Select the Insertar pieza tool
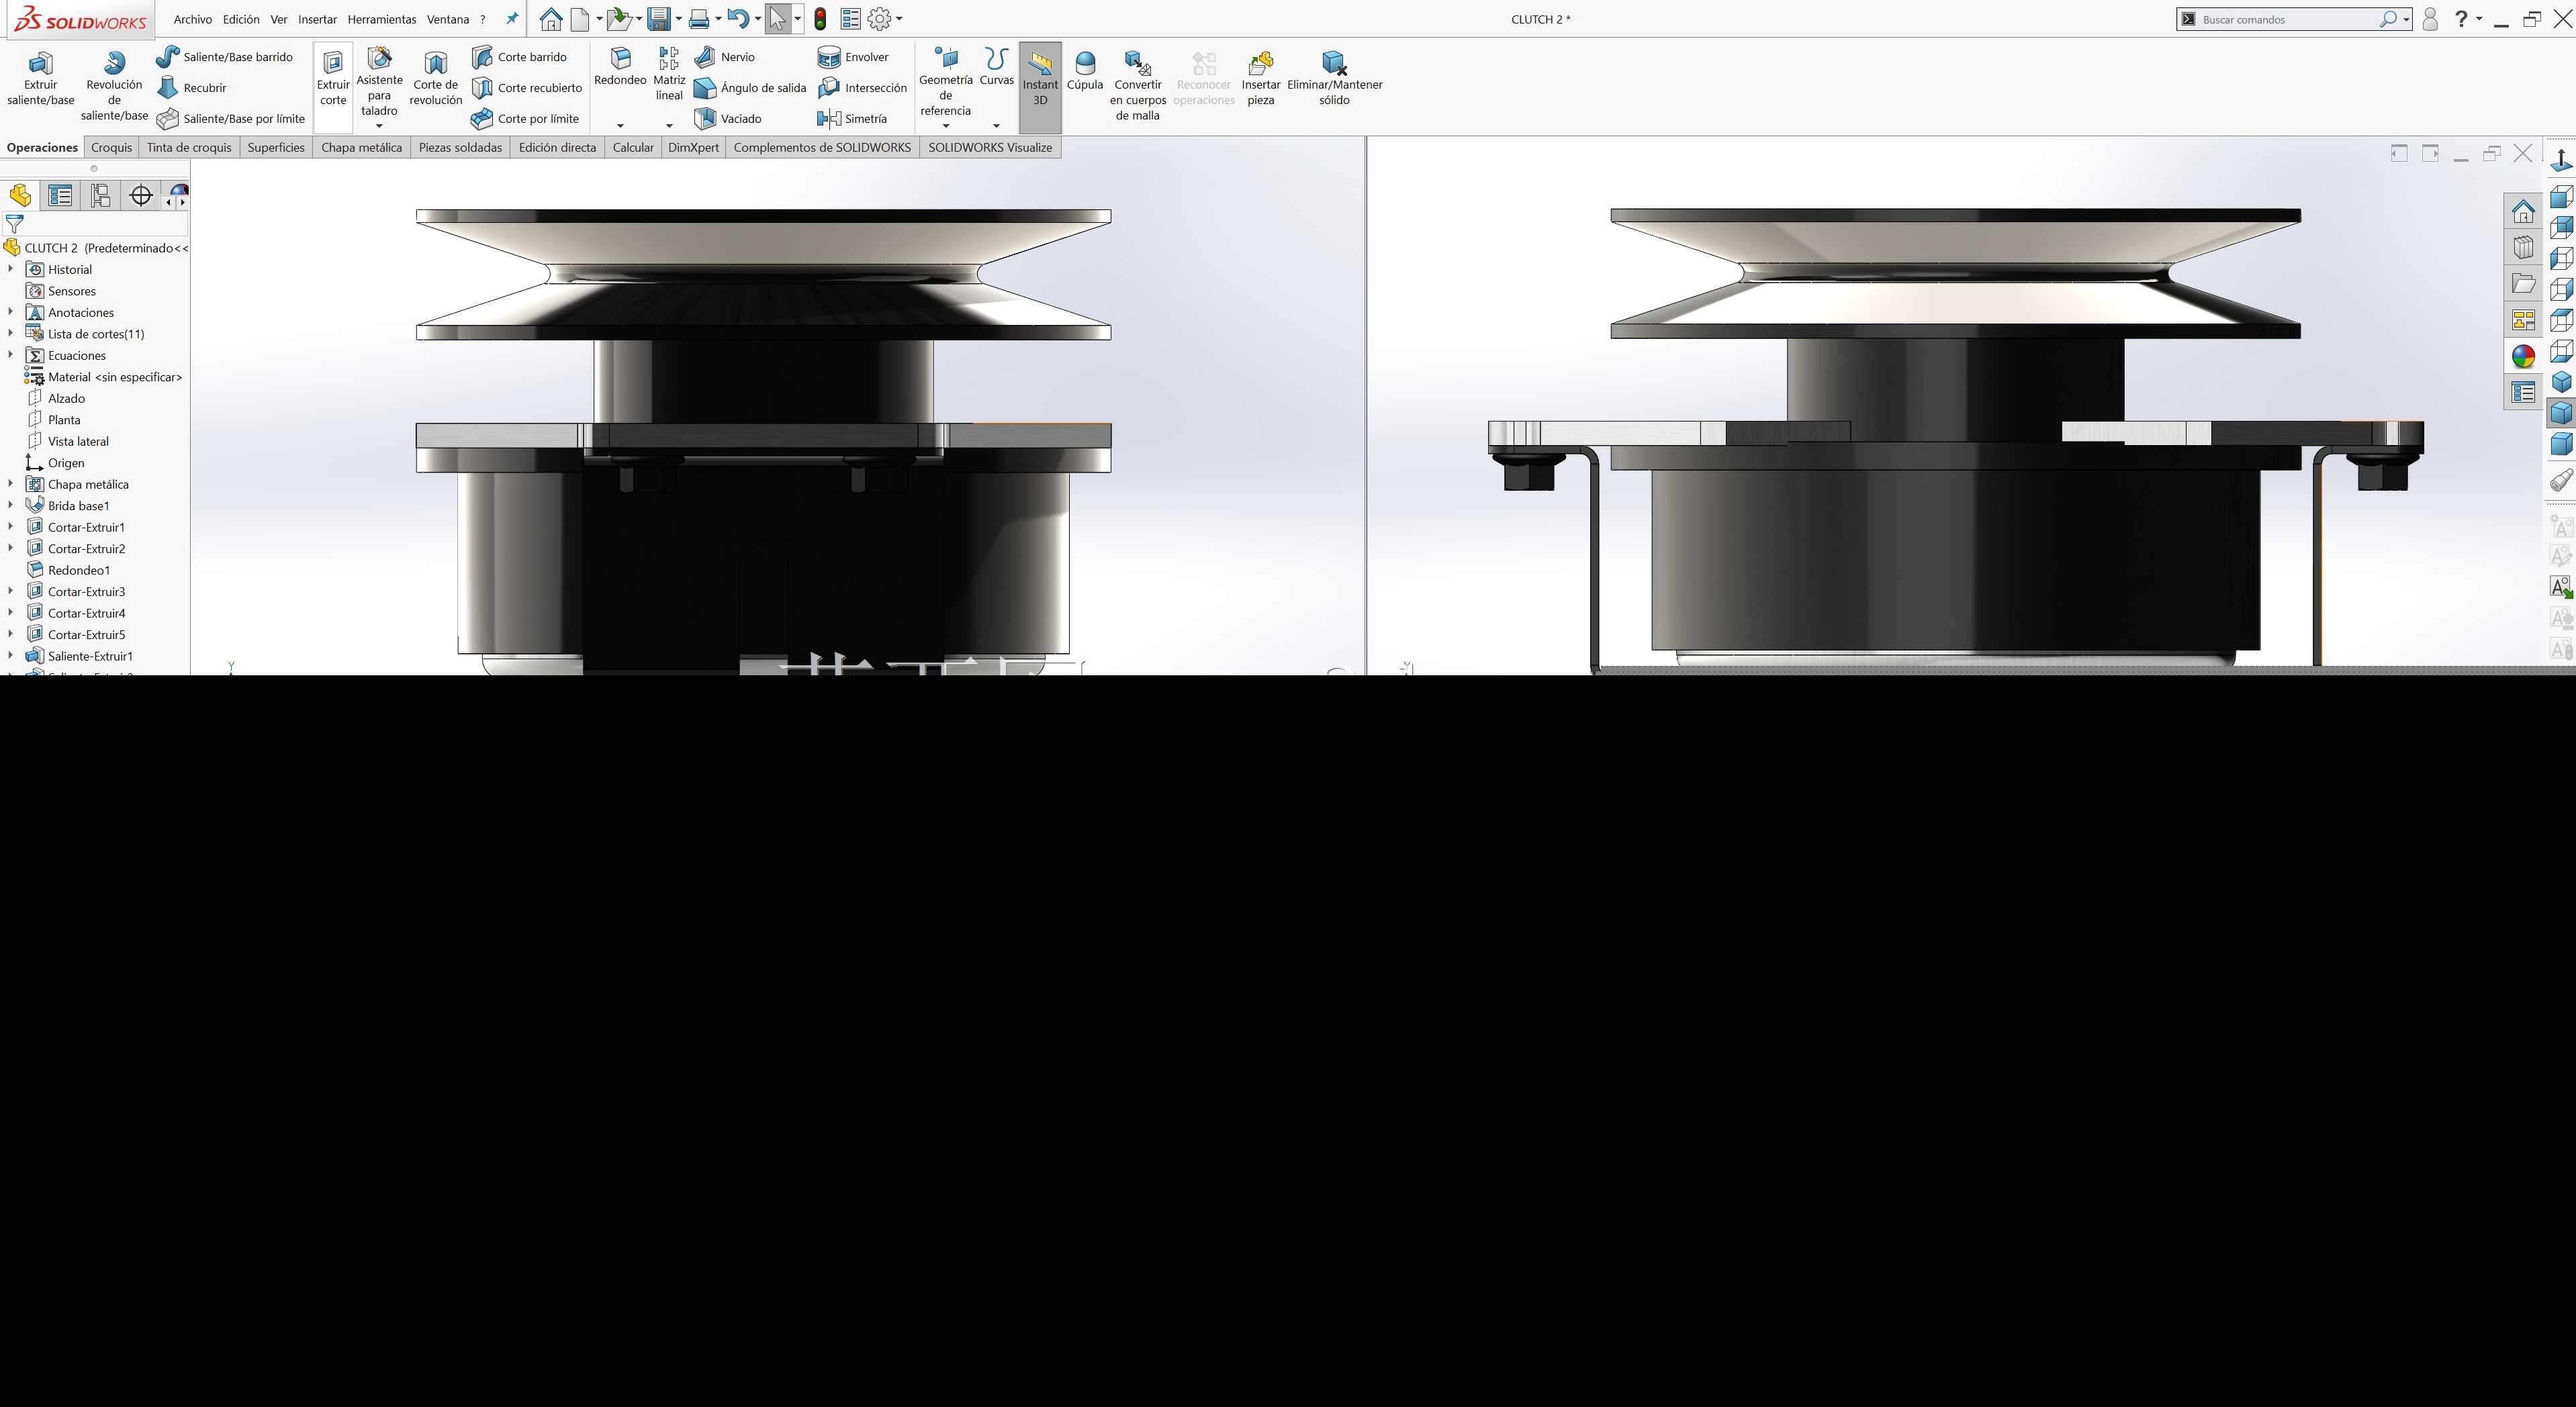This screenshot has width=2576, height=1407. coord(1261,78)
